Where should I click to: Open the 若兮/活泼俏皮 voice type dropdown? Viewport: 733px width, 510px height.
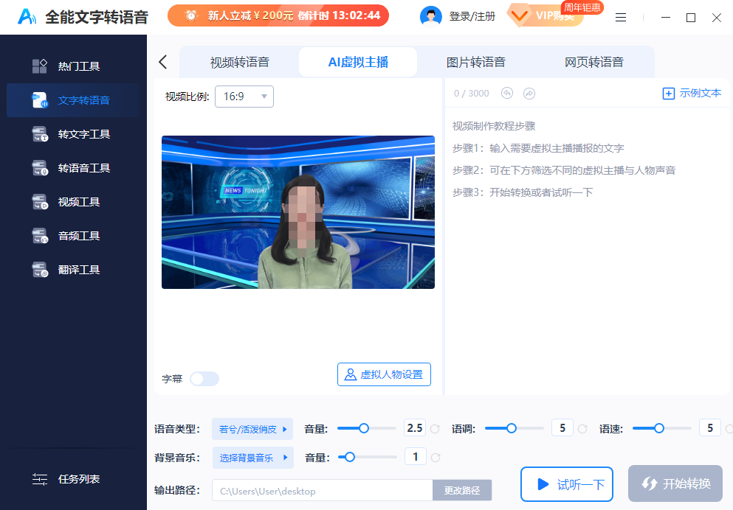[x=252, y=428]
